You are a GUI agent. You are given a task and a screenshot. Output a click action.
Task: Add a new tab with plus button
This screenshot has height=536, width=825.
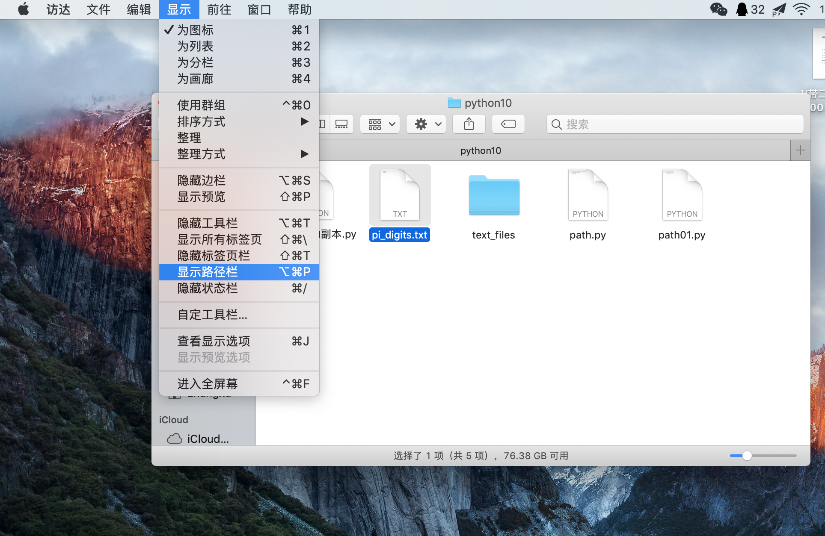pyautogui.click(x=800, y=150)
